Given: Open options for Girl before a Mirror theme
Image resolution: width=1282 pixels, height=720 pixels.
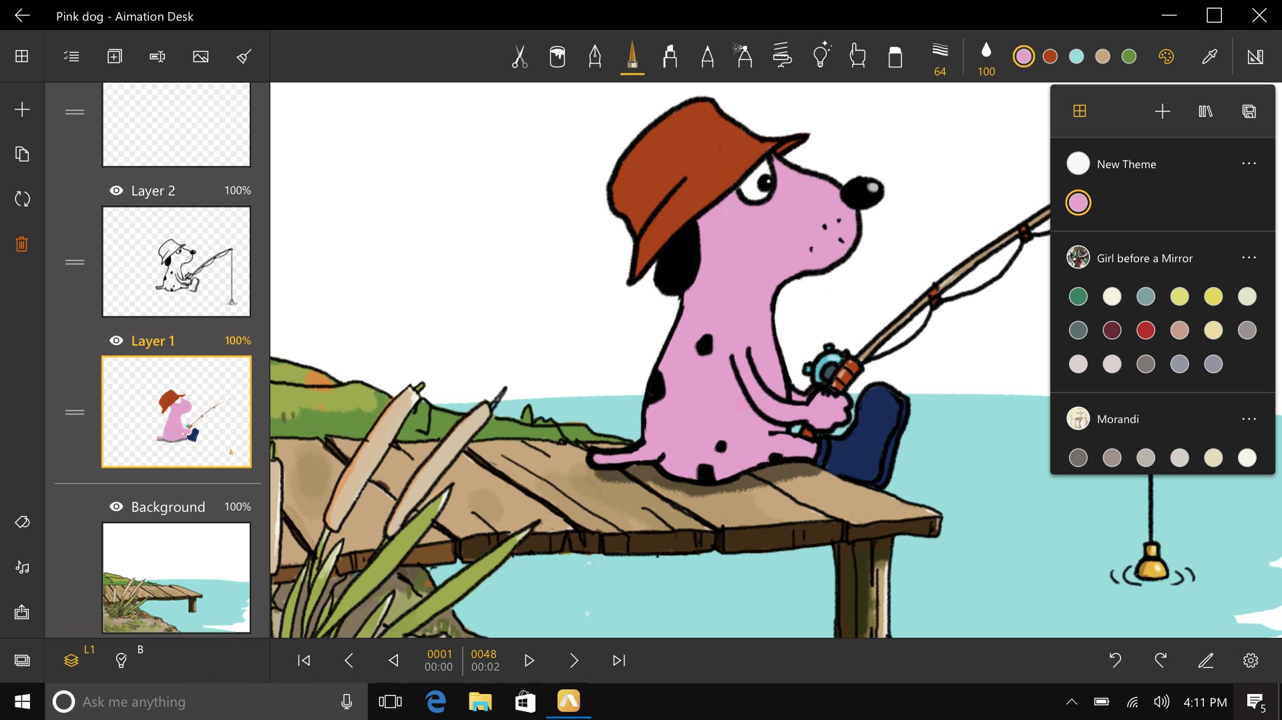Looking at the screenshot, I should tap(1249, 258).
